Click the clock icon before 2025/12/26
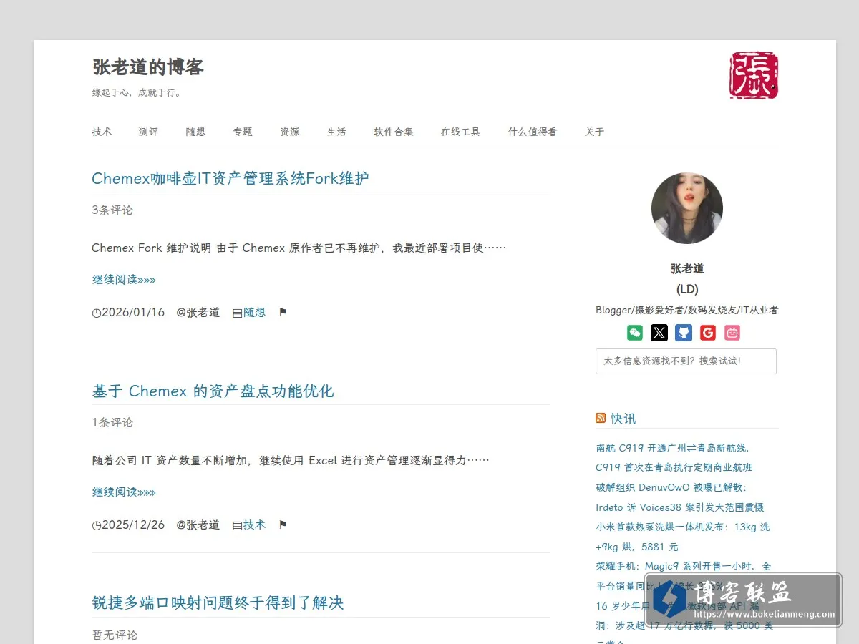 97,525
